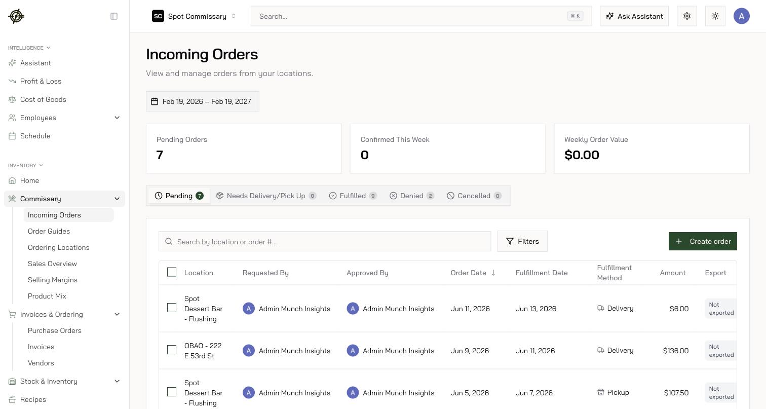Screen dimensions: 766x409
Task: Switch to Needs Delivery/Pick Up tab
Action: 266,196
